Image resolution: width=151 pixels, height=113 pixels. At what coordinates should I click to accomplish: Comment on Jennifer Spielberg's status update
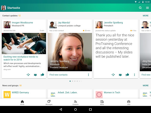(x=120, y=75)
